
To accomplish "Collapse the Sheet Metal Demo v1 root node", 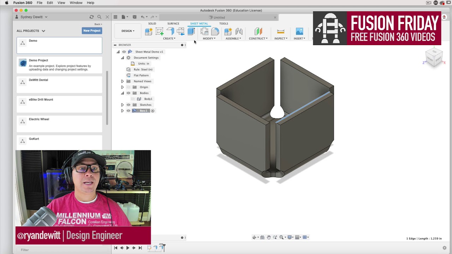I will click(118, 52).
